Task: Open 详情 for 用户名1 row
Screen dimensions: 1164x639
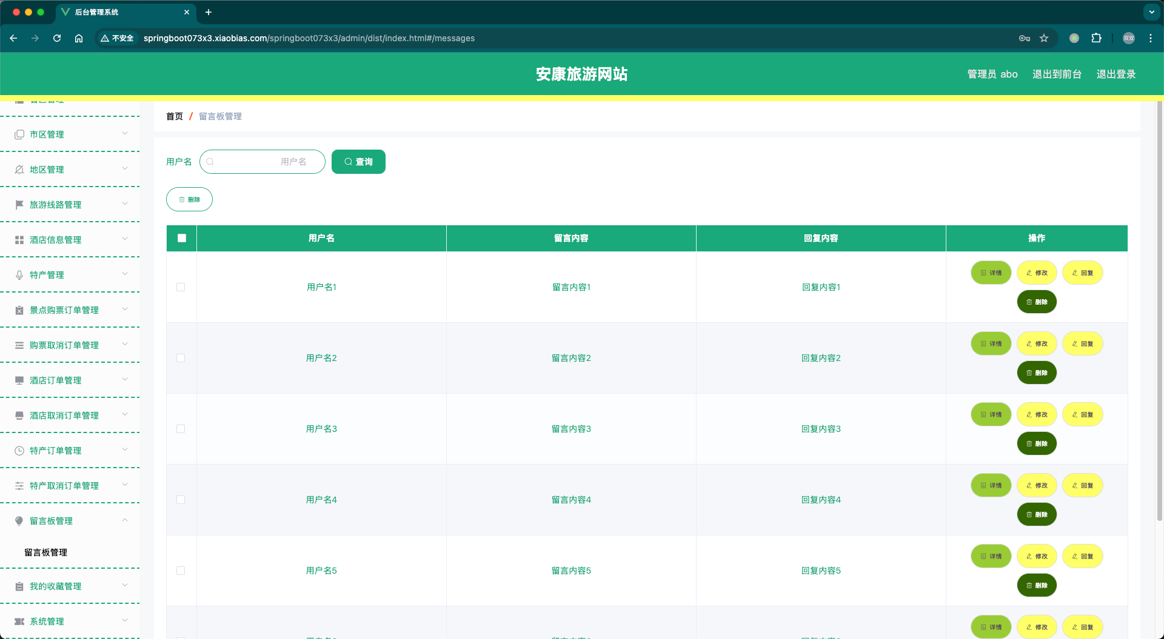Action: pyautogui.click(x=991, y=273)
